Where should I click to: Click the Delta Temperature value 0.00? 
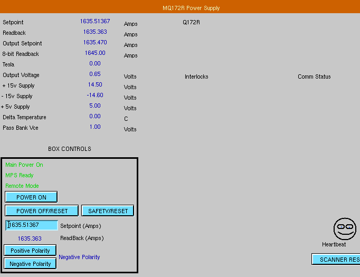95,117
